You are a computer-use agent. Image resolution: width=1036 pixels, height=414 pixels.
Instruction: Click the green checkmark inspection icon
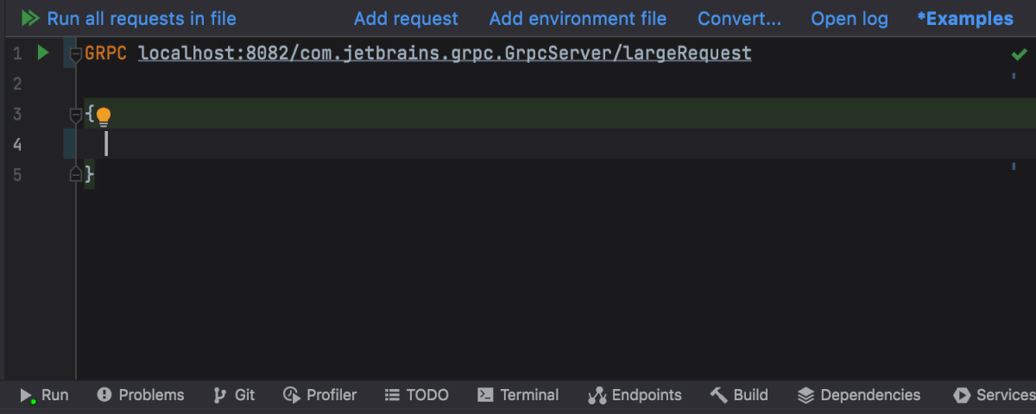(x=1019, y=54)
